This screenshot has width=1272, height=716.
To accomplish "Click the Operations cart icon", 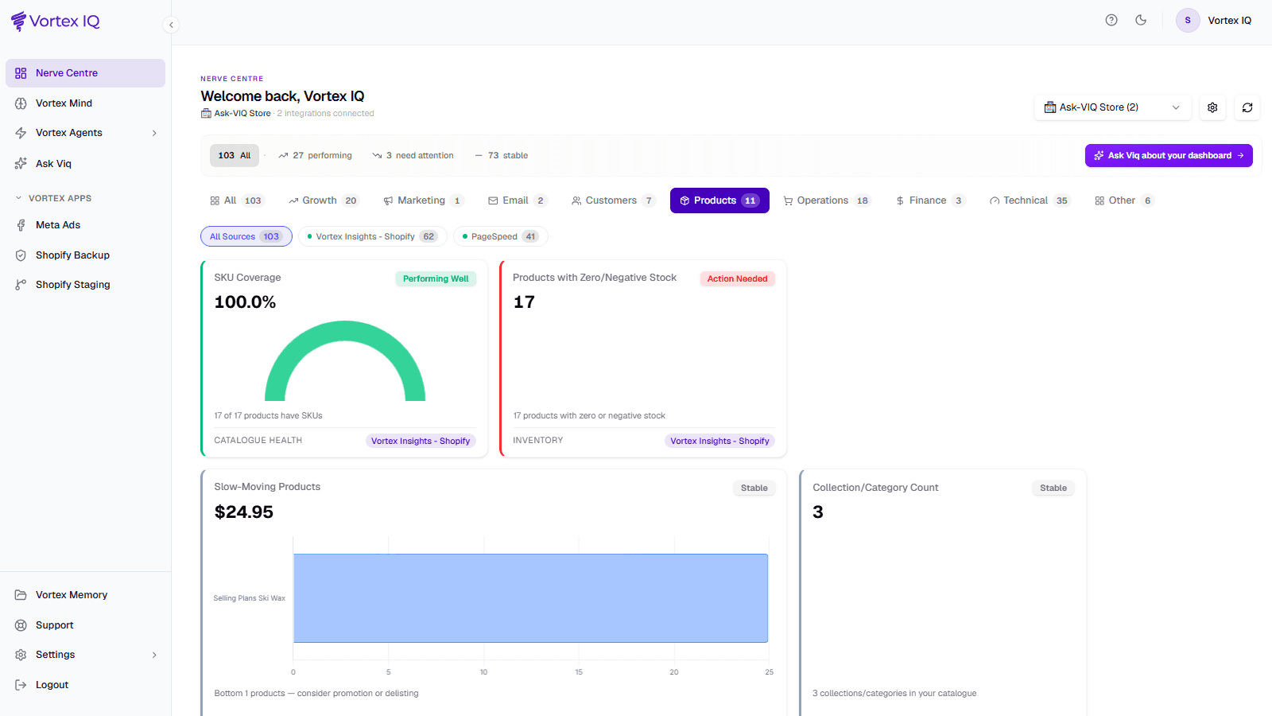I will point(788,200).
